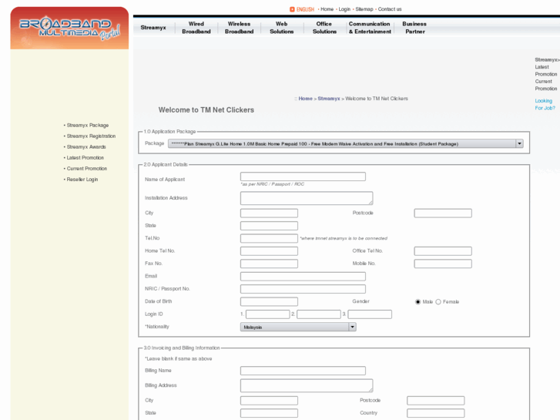Click Latest Promotion in left sidebar
The height and width of the screenshot is (420, 560).
(86, 158)
